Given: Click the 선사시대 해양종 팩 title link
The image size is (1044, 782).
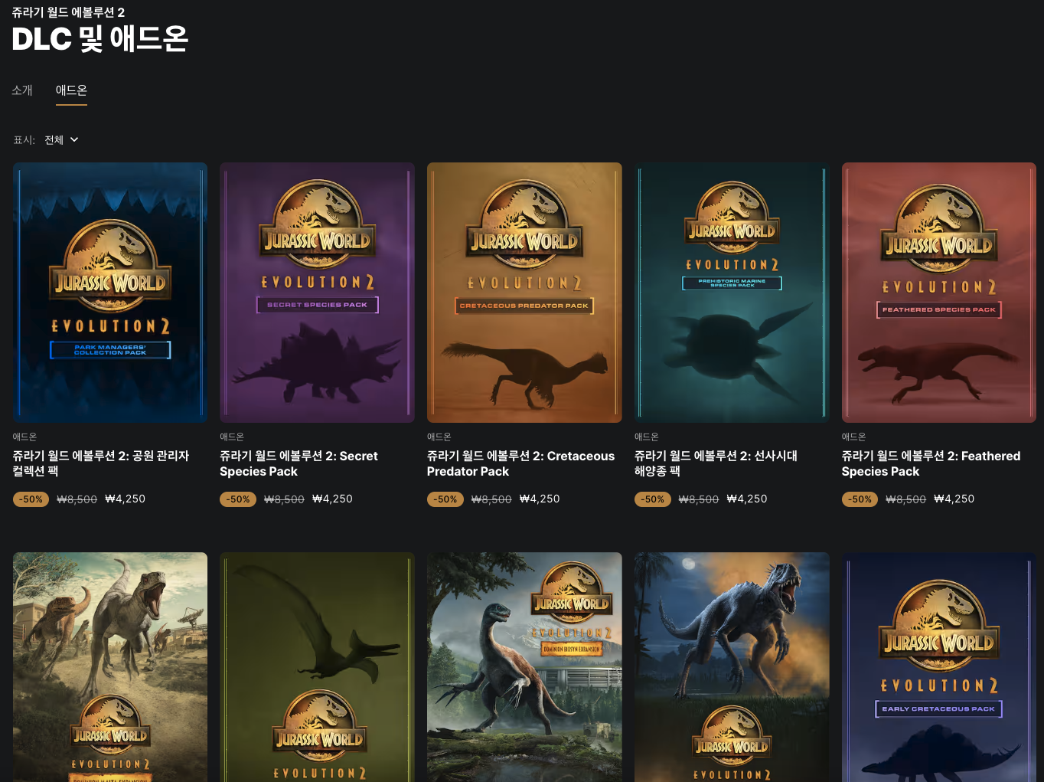Looking at the screenshot, I should click(716, 463).
